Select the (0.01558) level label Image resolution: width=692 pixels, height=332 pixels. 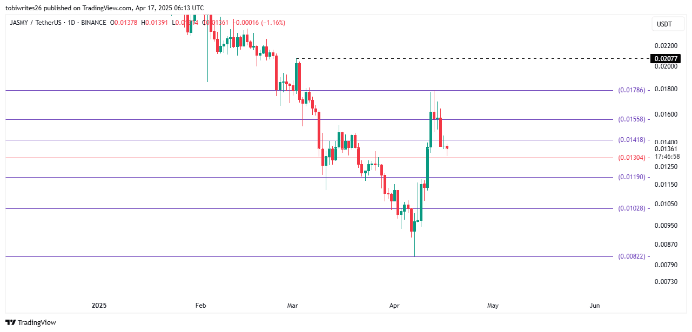(x=631, y=119)
